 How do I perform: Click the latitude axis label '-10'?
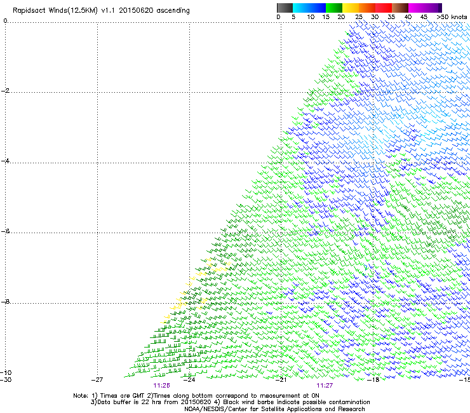pos(6,373)
